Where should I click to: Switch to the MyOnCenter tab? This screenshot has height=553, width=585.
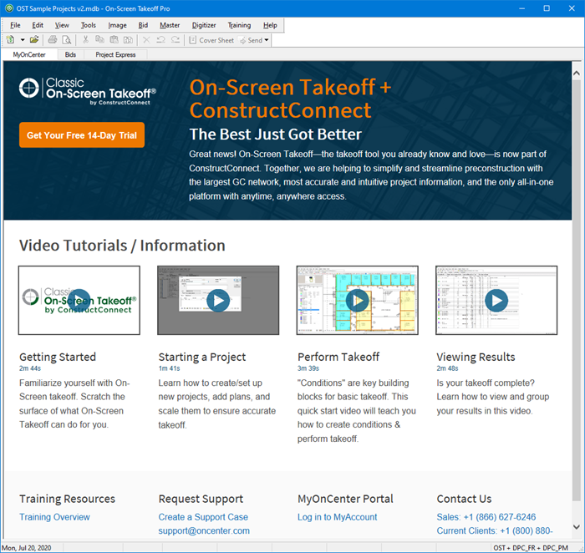point(29,54)
